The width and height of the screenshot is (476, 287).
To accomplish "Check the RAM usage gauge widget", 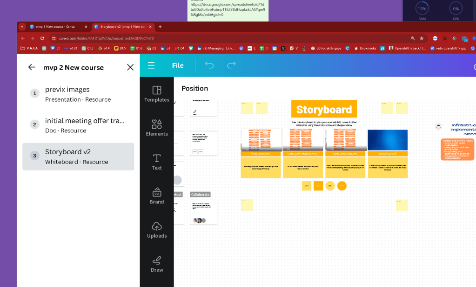I will (x=422, y=10).
